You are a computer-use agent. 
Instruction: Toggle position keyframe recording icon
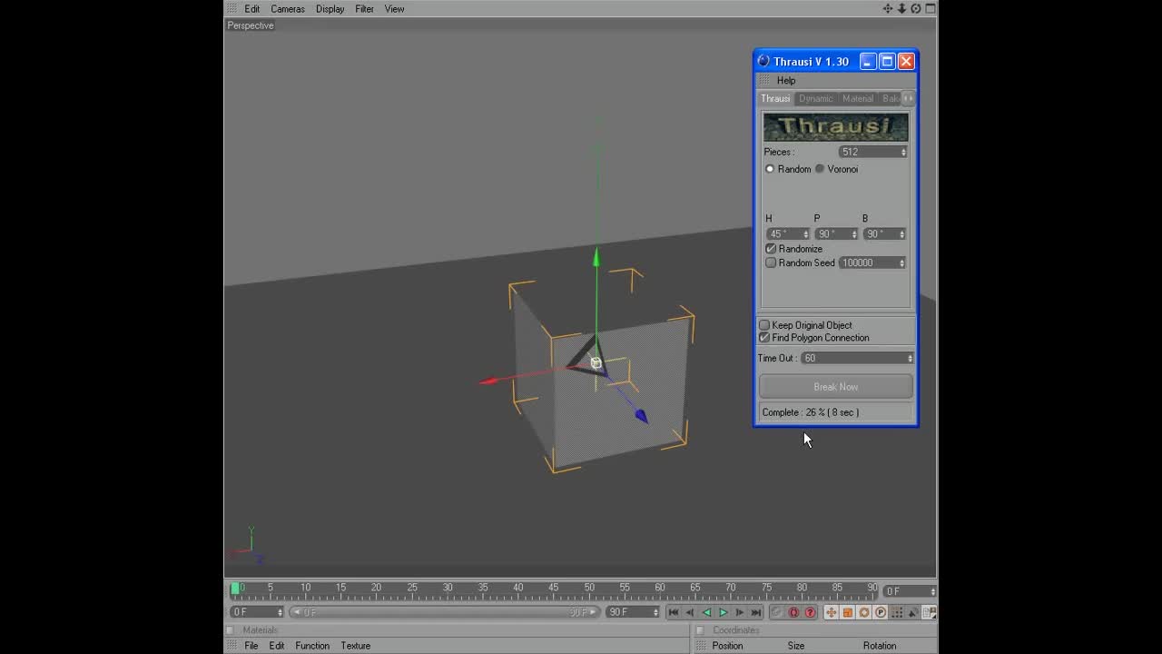[x=831, y=612]
